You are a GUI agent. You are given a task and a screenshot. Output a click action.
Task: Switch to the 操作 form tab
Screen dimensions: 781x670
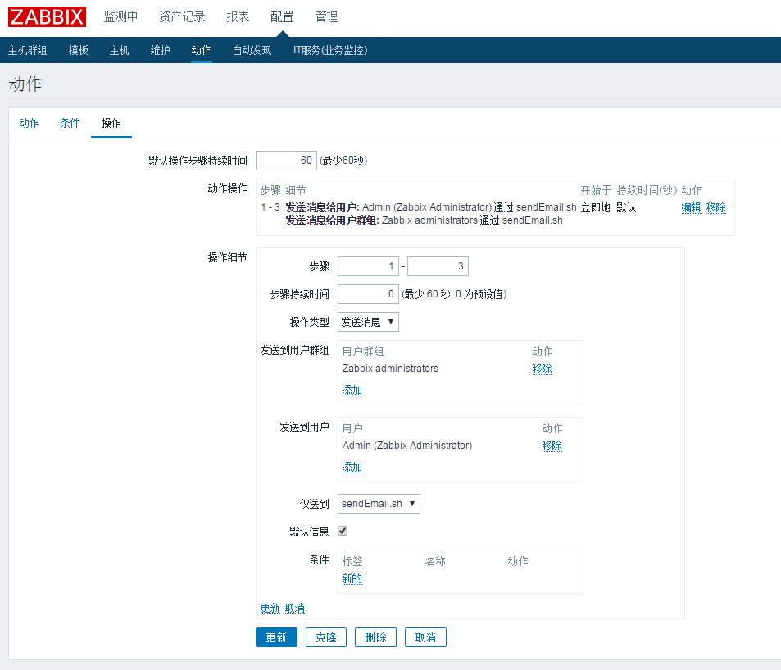[111, 123]
